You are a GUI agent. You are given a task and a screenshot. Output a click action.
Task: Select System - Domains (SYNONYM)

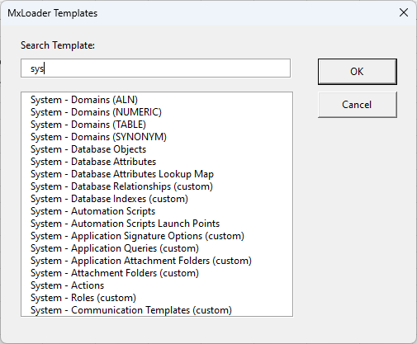coord(157,137)
